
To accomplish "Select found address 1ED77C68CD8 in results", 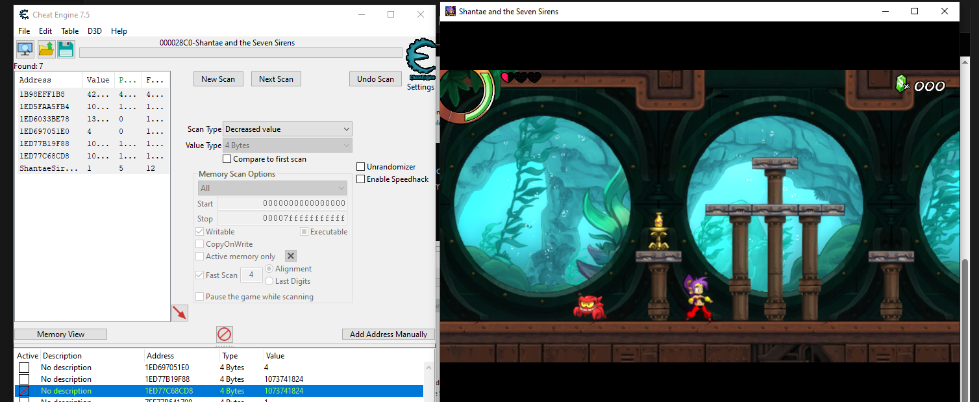I will [x=92, y=156].
